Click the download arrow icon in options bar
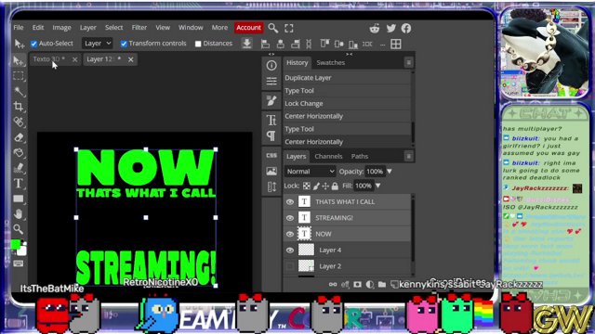Image resolution: width=595 pixels, height=334 pixels. click(246, 44)
